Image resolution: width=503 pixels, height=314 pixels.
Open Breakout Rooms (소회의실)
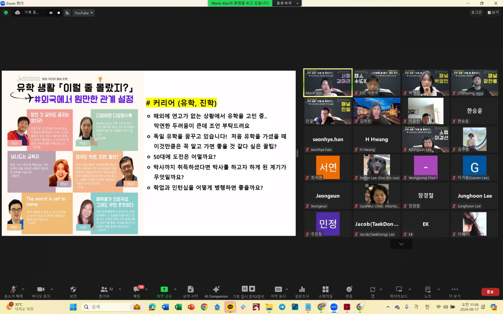(x=325, y=289)
